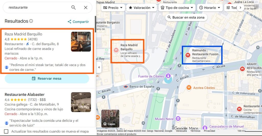Click the Azotea Cibeles restaurant pin
262x136 pixels.
(189, 88)
